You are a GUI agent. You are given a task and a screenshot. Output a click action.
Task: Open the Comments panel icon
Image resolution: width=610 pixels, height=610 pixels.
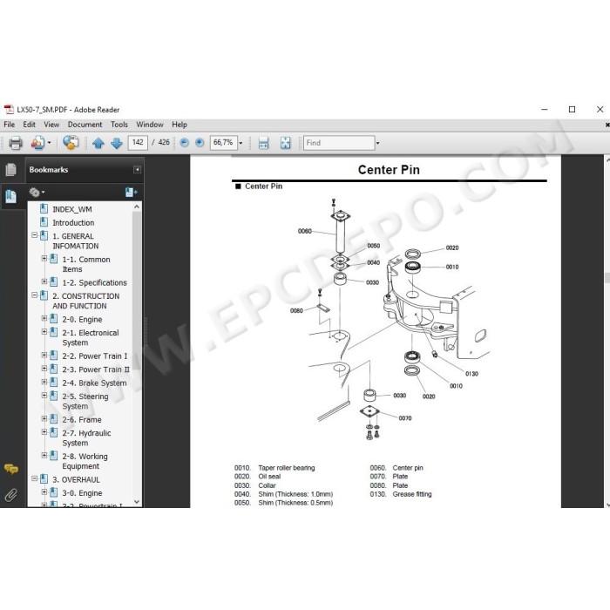coord(10,469)
